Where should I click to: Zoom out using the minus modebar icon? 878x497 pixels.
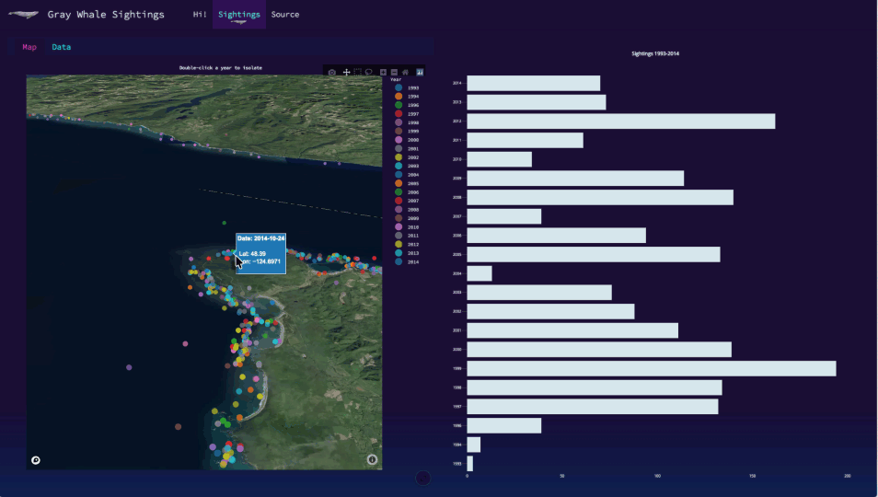click(x=394, y=72)
